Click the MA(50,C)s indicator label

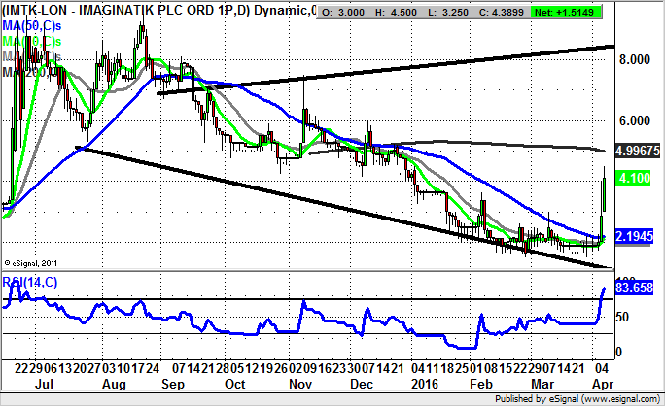tap(33, 28)
